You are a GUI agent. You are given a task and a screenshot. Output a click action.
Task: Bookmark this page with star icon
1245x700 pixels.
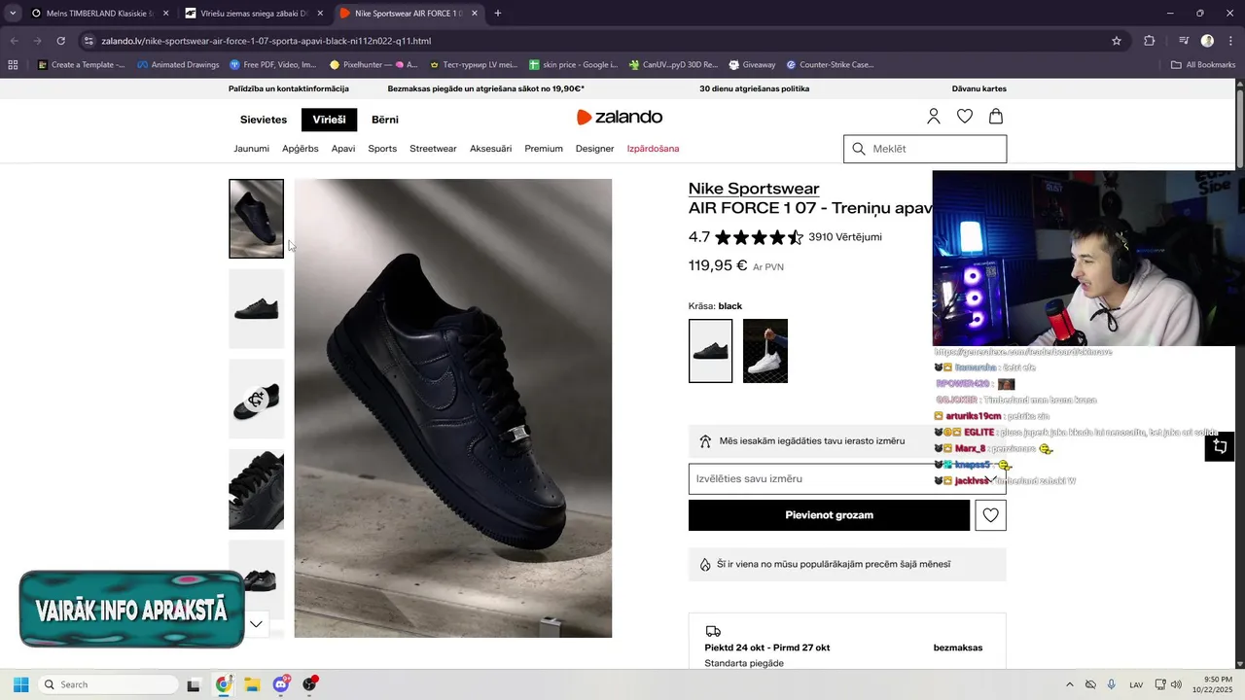pos(1117,41)
